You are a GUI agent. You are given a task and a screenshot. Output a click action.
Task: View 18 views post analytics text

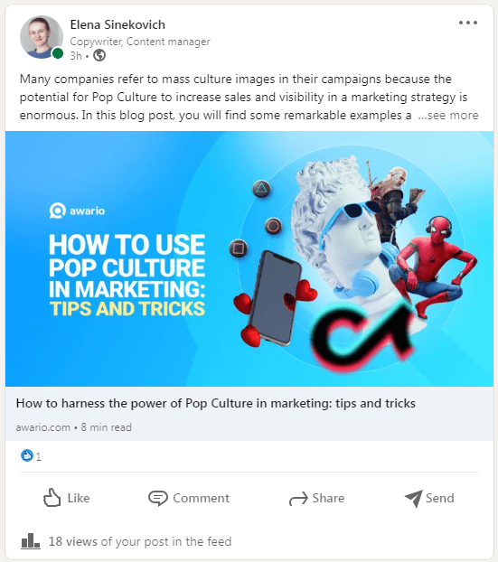[x=140, y=541]
